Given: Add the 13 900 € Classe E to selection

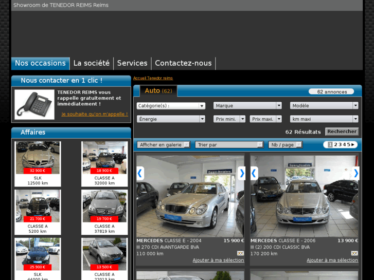Looking at the screenshot, I should [332, 260].
